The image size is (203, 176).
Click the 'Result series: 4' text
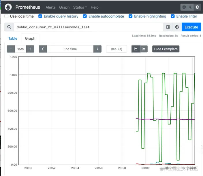coord(191,36)
